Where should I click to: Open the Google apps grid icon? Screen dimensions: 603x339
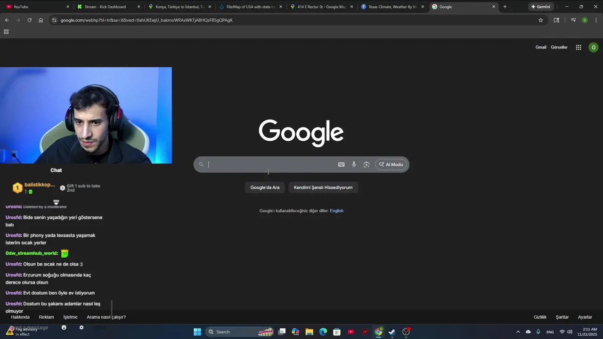579,47
